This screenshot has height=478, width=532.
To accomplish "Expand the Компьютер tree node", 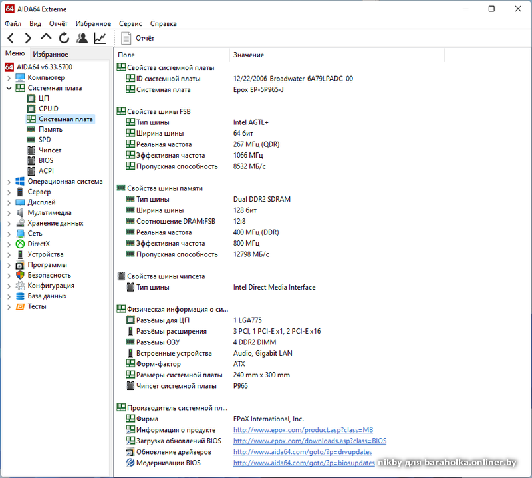I will tap(9, 78).
